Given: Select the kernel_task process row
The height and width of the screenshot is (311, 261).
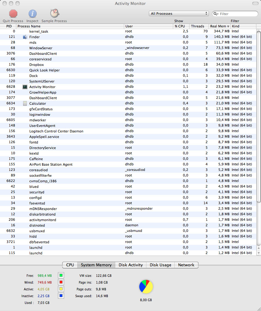Looking at the screenshot, I should 128,31.
